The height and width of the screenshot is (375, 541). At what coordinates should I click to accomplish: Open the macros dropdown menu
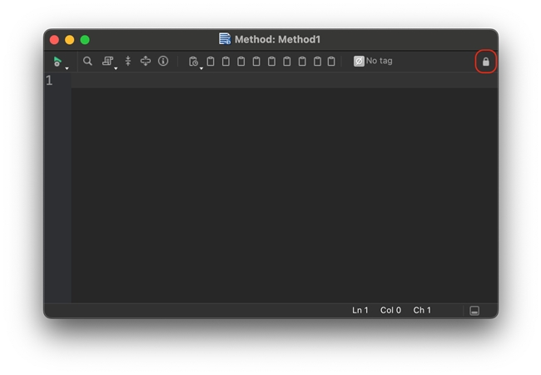108,62
